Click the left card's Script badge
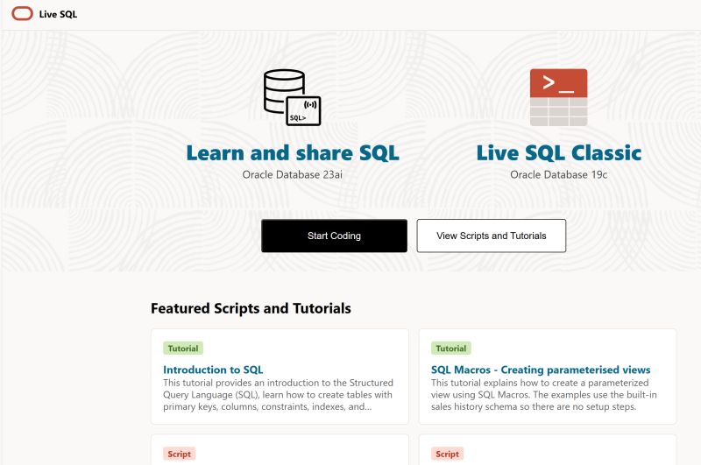The width and height of the screenshot is (701, 465). [180, 454]
